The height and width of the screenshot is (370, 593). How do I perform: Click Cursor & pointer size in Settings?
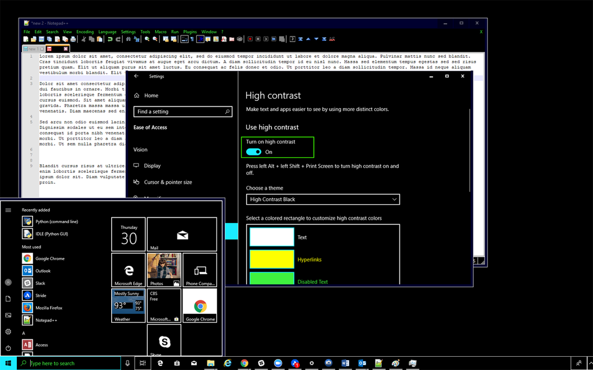(168, 182)
